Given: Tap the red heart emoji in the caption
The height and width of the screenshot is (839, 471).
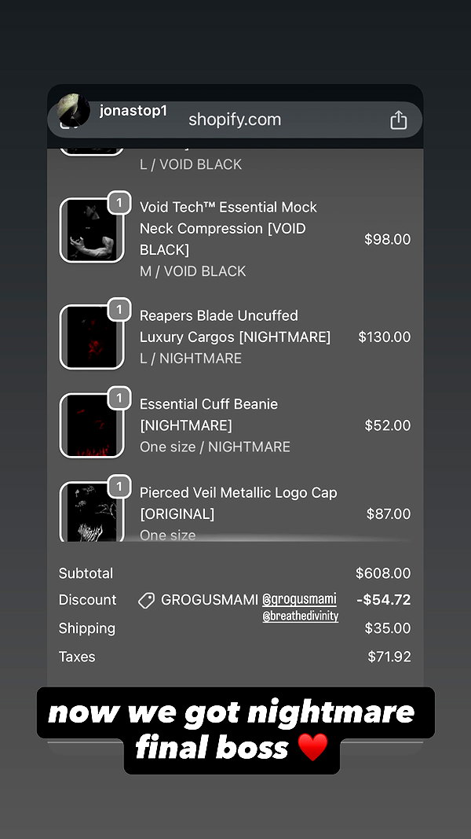Looking at the screenshot, I should pos(312,747).
